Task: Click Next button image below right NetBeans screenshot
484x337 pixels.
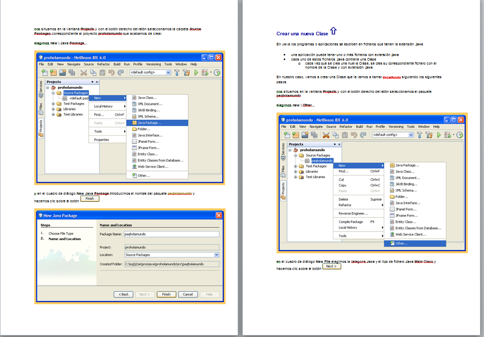Action: 331,266
